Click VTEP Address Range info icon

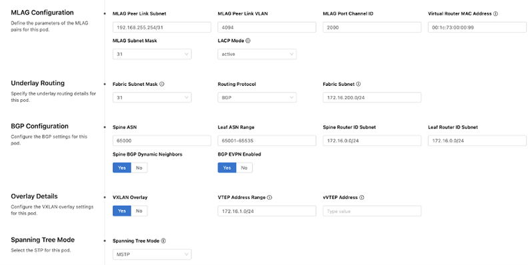pyautogui.click(x=269, y=197)
